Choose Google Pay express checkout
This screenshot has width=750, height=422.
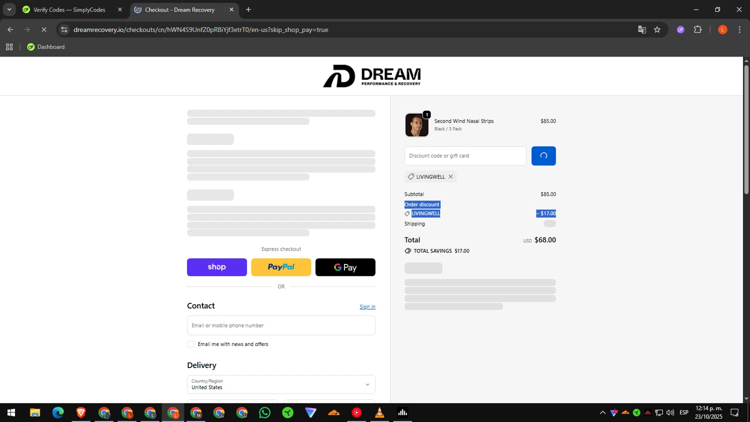coord(345,267)
